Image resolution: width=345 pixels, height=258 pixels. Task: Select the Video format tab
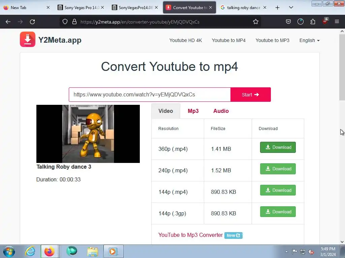tap(166, 111)
